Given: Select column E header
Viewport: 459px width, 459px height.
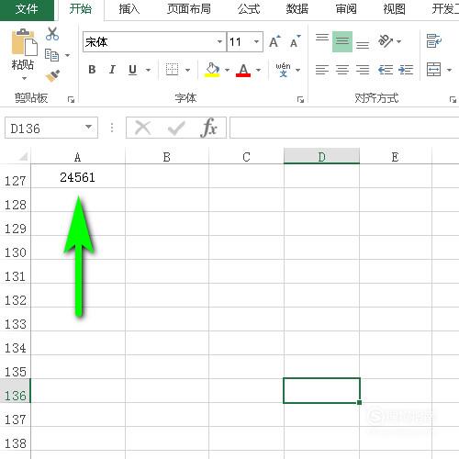Looking at the screenshot, I should point(396,157).
